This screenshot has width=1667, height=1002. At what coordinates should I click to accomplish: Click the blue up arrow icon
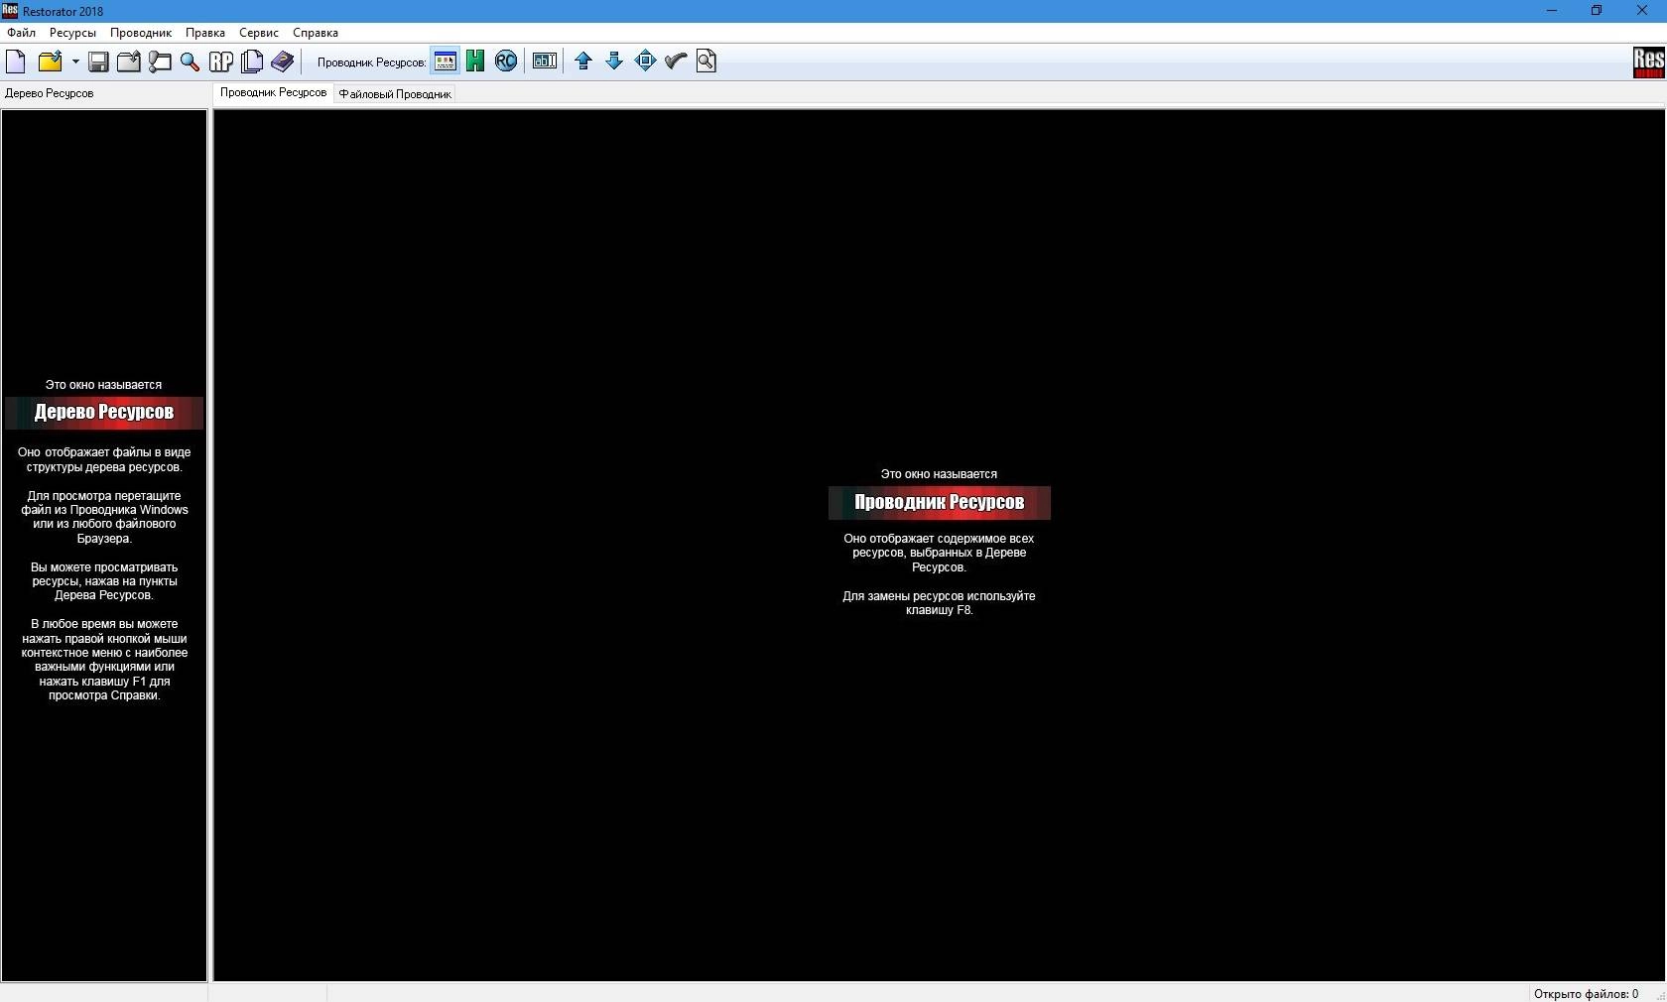(583, 62)
